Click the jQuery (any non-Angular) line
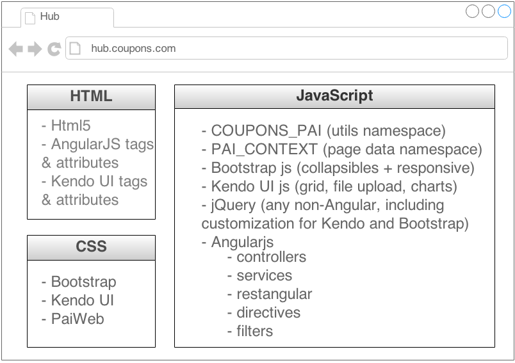 335,214
